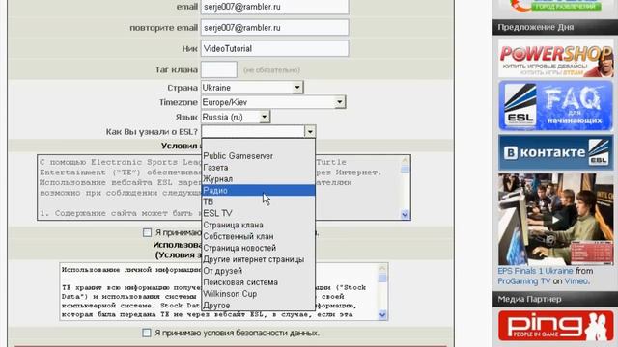Click the data usage text area
Viewport: 618px width, 347px height.
point(224,291)
